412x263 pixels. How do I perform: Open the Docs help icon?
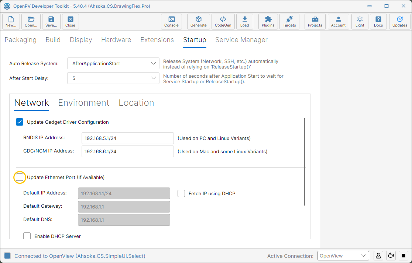(x=378, y=21)
